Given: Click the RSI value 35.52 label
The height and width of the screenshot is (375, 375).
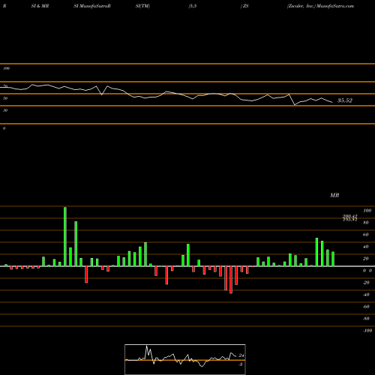Looking at the screenshot, I should pyautogui.click(x=345, y=100).
